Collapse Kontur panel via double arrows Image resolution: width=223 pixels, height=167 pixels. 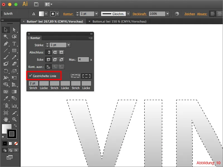pyautogui.click(x=91, y=34)
